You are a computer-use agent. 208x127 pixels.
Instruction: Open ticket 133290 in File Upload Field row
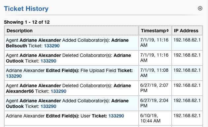(14, 76)
